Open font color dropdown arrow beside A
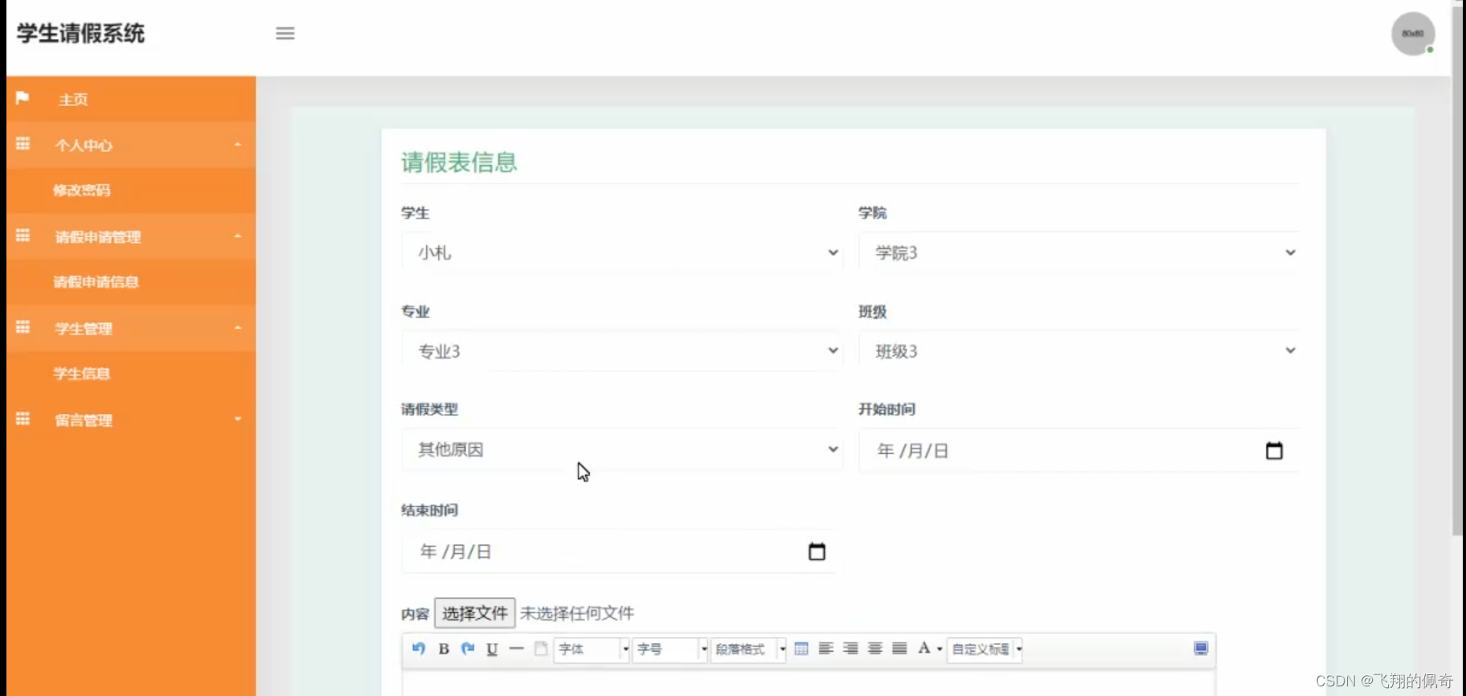Viewport: 1466px width, 696px height. point(940,649)
